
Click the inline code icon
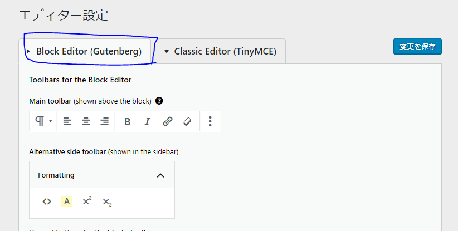[47, 201]
